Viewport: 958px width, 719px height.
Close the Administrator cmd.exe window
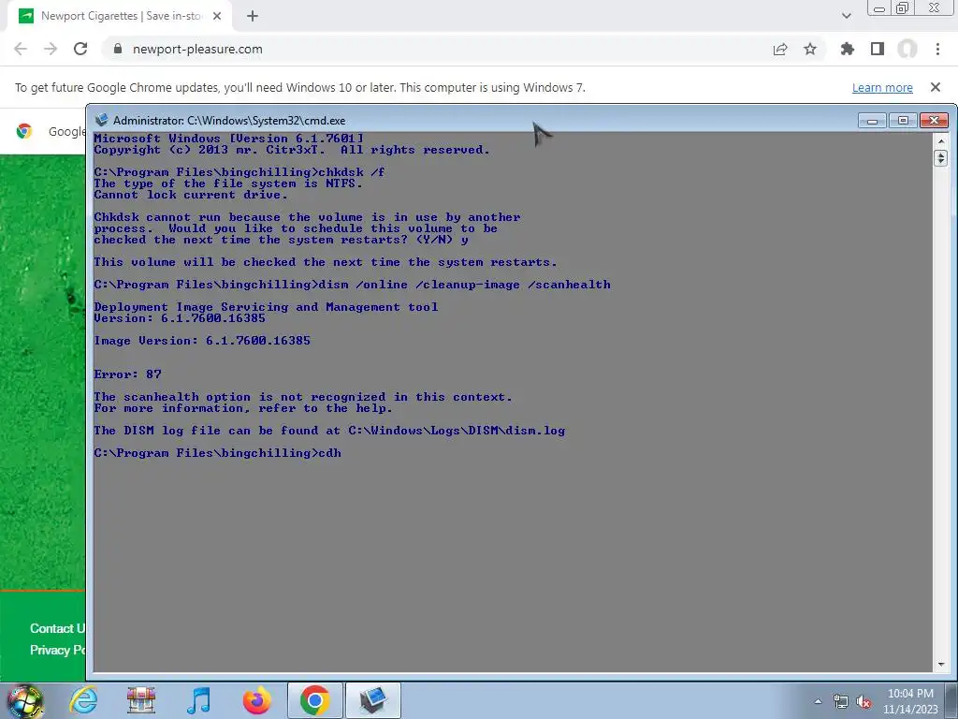(x=934, y=121)
